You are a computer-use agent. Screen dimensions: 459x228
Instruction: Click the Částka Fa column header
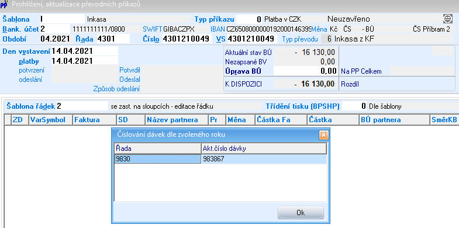[x=281, y=120]
